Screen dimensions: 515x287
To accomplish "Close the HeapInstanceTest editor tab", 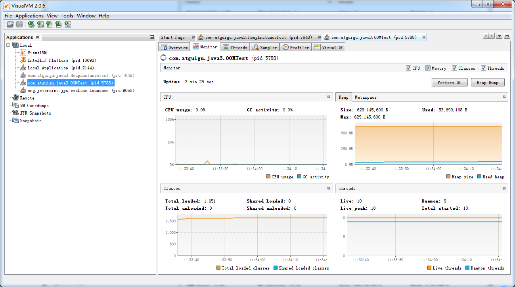I will point(320,37).
